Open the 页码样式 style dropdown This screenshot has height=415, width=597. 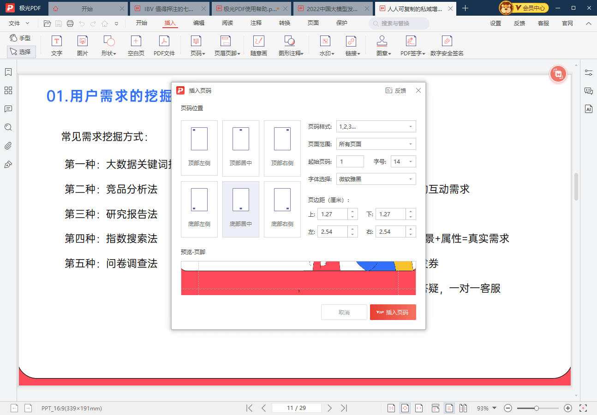tap(376, 126)
